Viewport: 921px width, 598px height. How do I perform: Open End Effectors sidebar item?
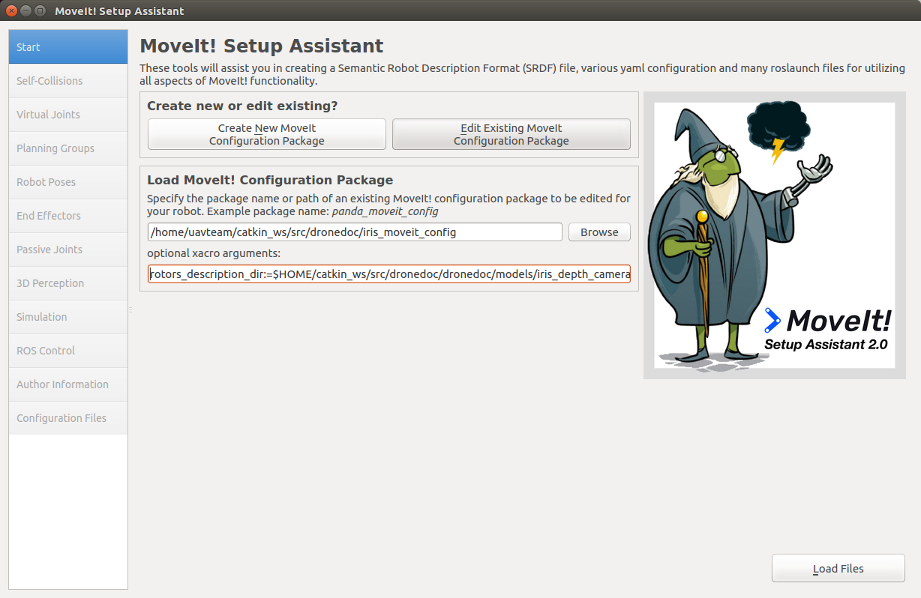(x=68, y=216)
